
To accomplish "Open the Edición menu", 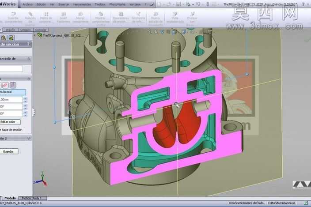I will [x=41, y=4].
